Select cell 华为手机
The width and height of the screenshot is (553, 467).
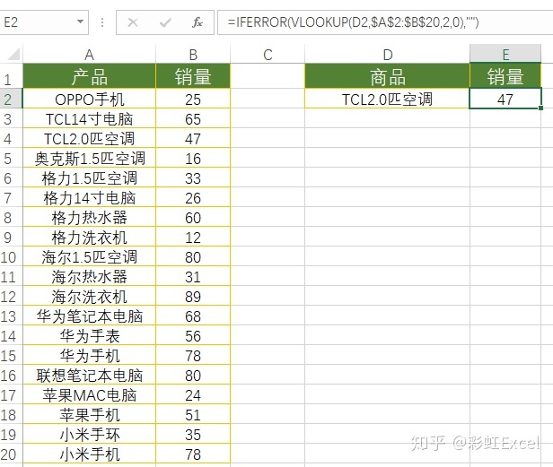point(89,355)
